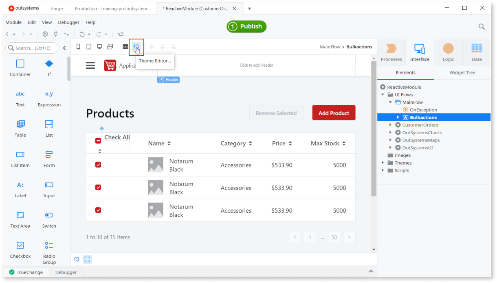Switch preview to desktop device
Screen dimensions: 497x283
(x=99, y=47)
